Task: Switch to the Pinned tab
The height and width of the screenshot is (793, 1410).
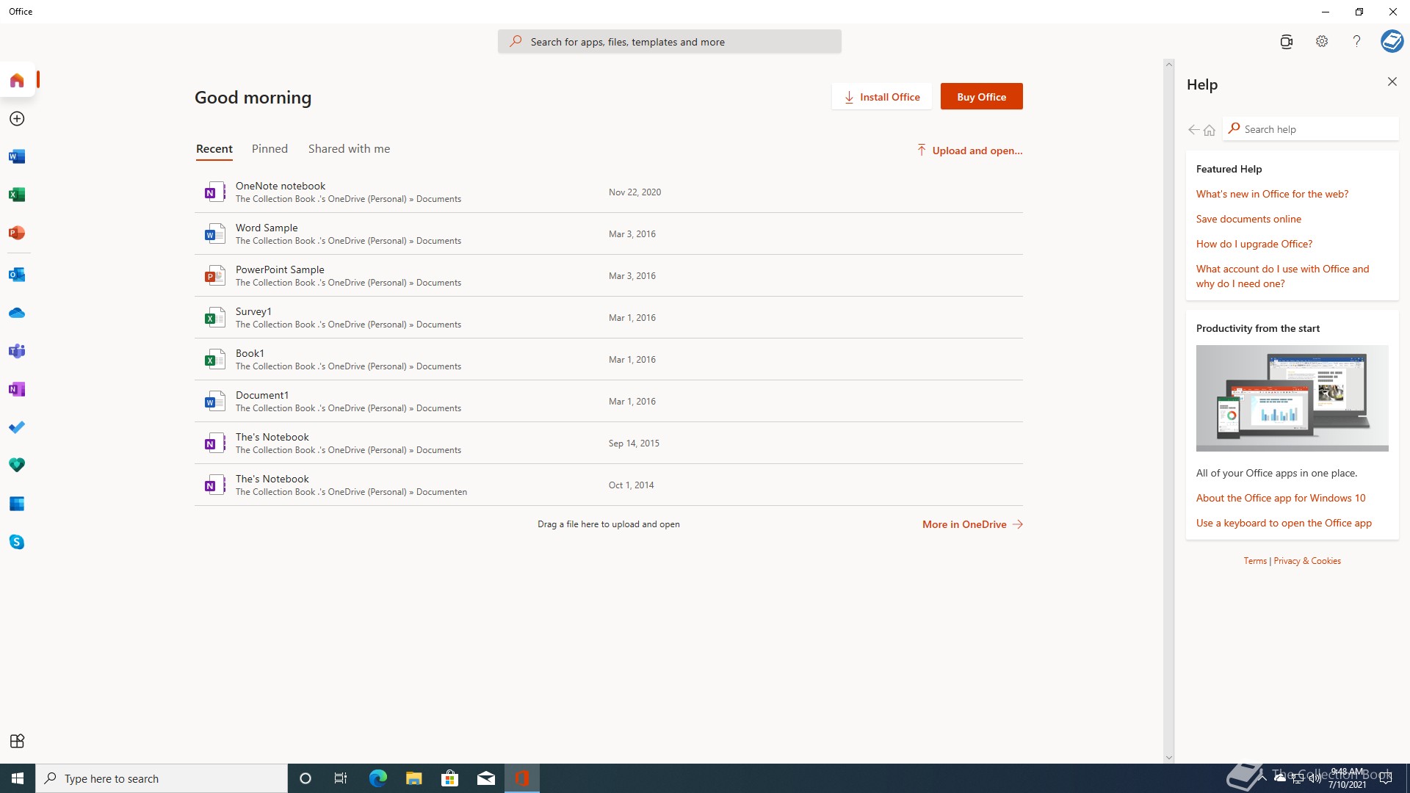Action: point(270,149)
